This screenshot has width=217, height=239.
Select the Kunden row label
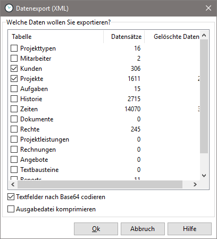click(31, 69)
